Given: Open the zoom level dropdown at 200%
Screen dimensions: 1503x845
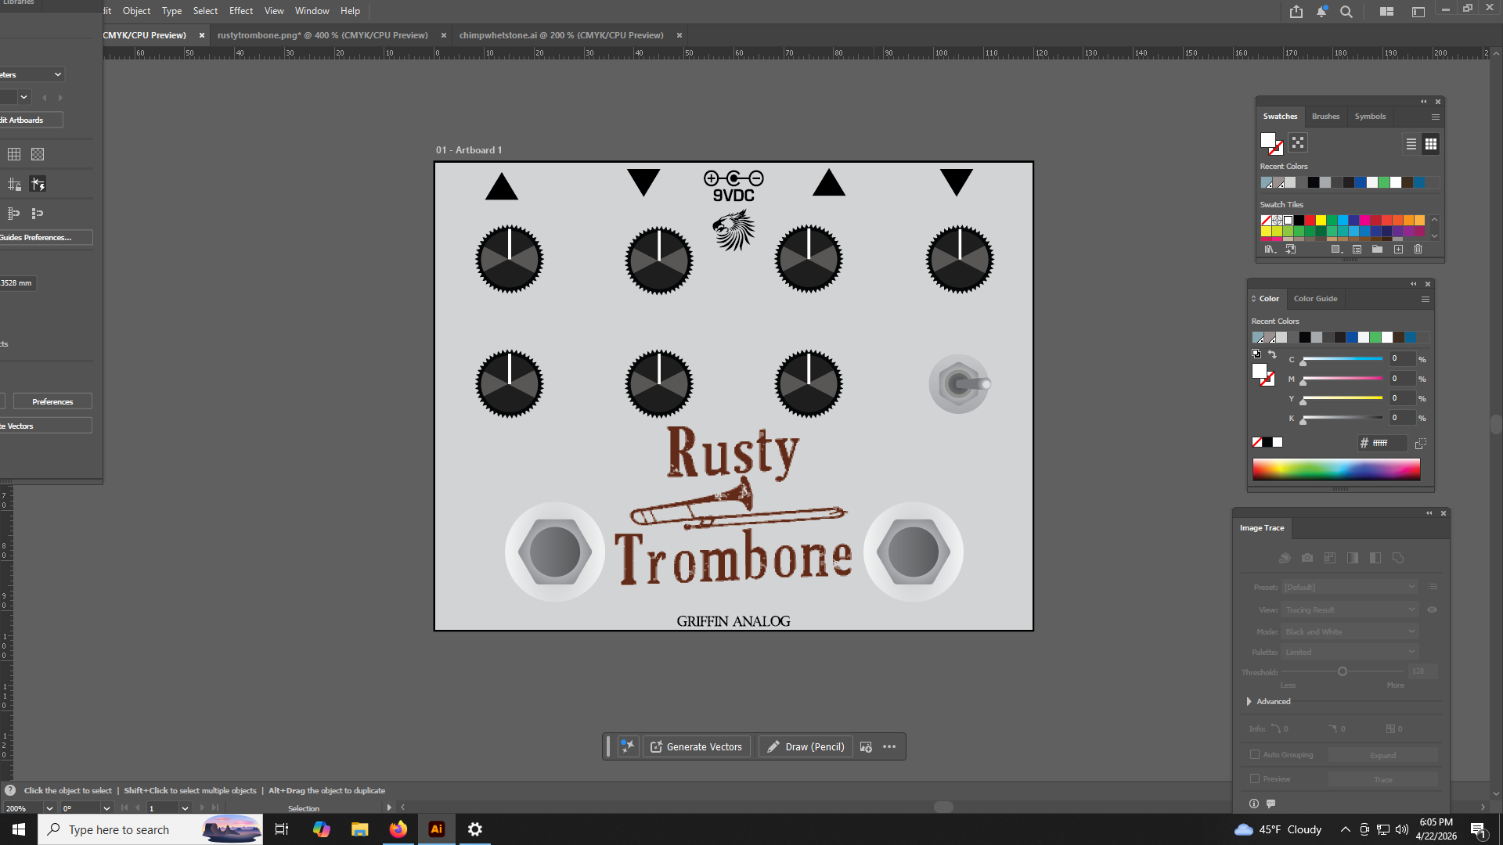Looking at the screenshot, I should click(49, 808).
